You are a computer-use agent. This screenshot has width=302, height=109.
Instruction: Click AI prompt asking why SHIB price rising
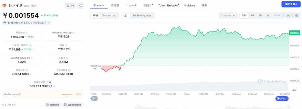pyautogui.click(x=27, y=23)
